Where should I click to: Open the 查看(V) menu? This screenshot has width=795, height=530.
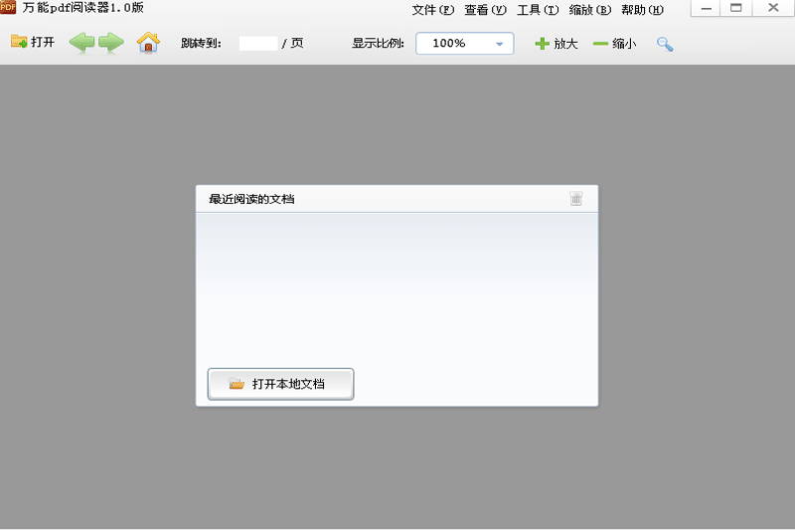[x=485, y=10]
